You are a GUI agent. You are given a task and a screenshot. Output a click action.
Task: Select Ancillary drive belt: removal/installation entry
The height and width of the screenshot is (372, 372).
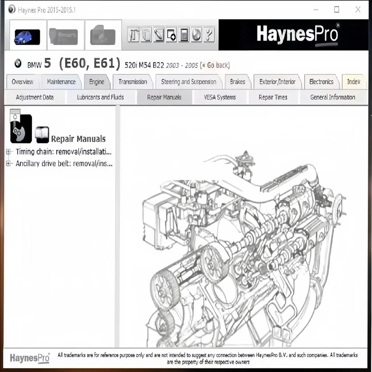pyautogui.click(x=64, y=164)
